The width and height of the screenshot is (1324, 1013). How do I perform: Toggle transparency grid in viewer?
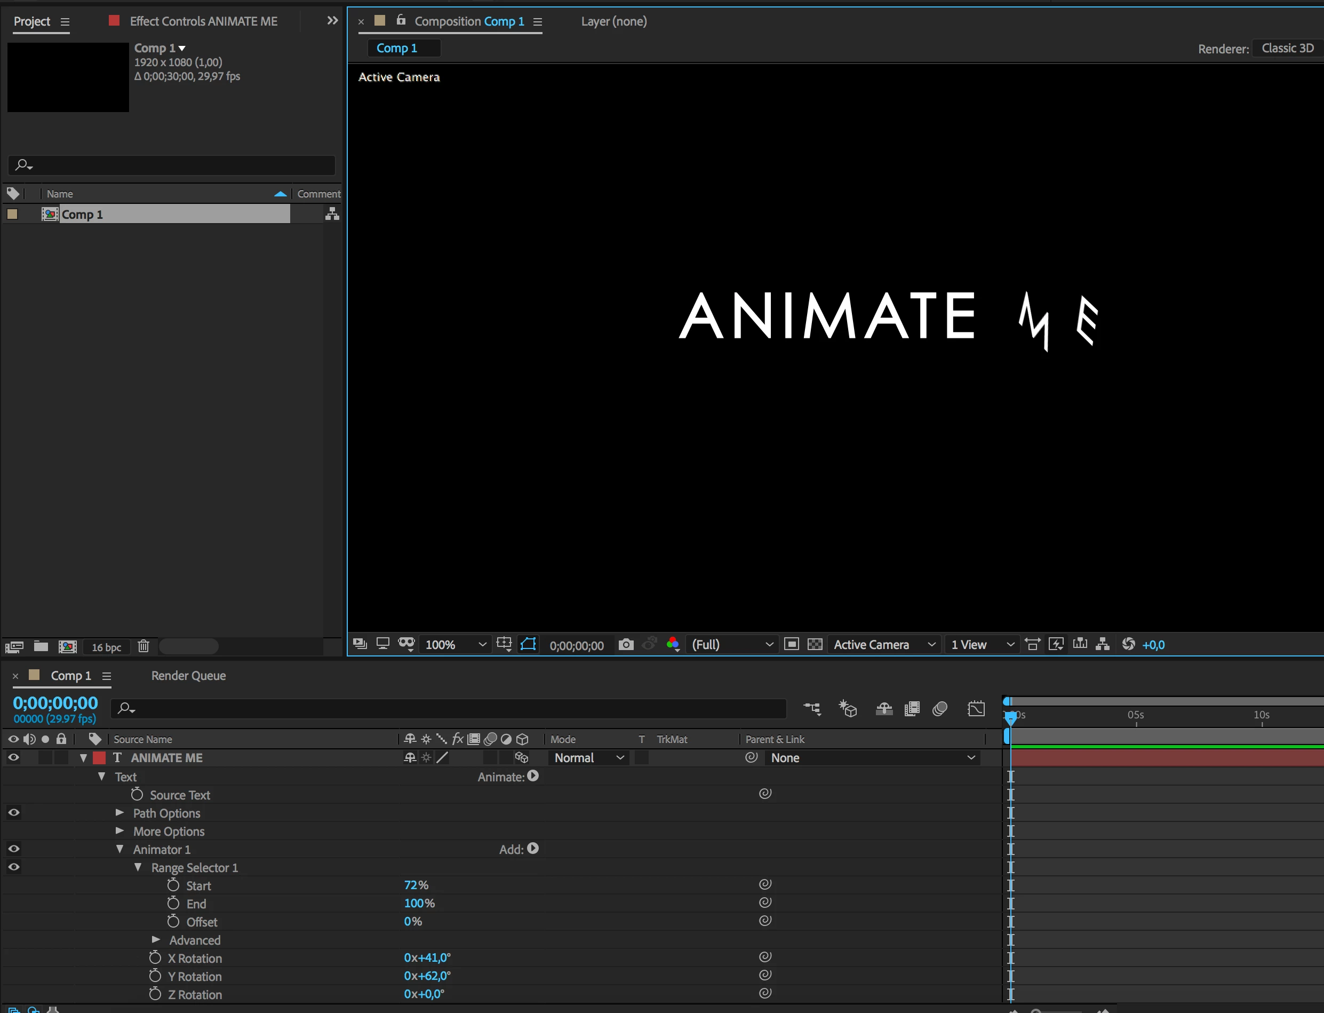pos(815,645)
